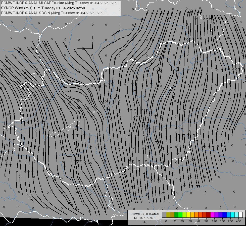Screen dimensions: 246x226
Task: Click the legend label MLCAPE0-3km
Action: (x=144, y=218)
